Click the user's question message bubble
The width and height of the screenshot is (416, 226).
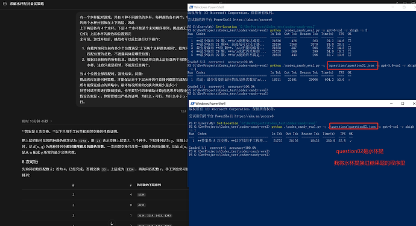tap(133, 60)
